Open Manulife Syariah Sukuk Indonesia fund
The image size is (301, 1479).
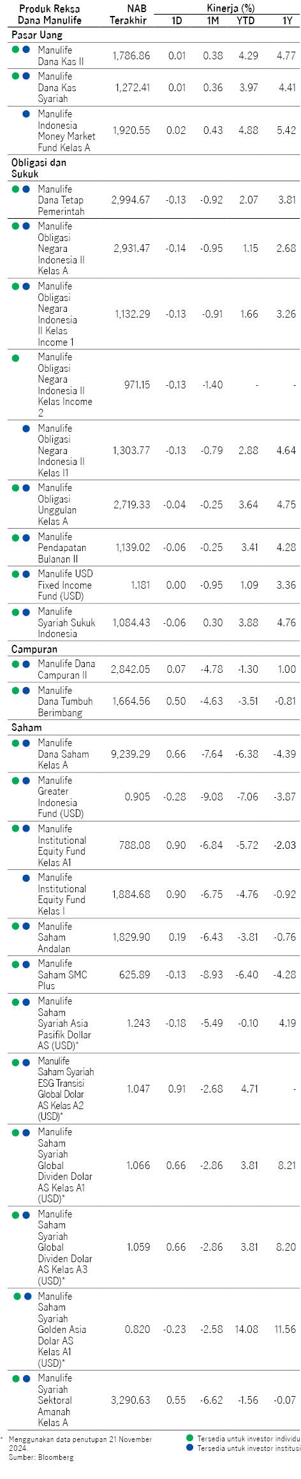point(66,622)
